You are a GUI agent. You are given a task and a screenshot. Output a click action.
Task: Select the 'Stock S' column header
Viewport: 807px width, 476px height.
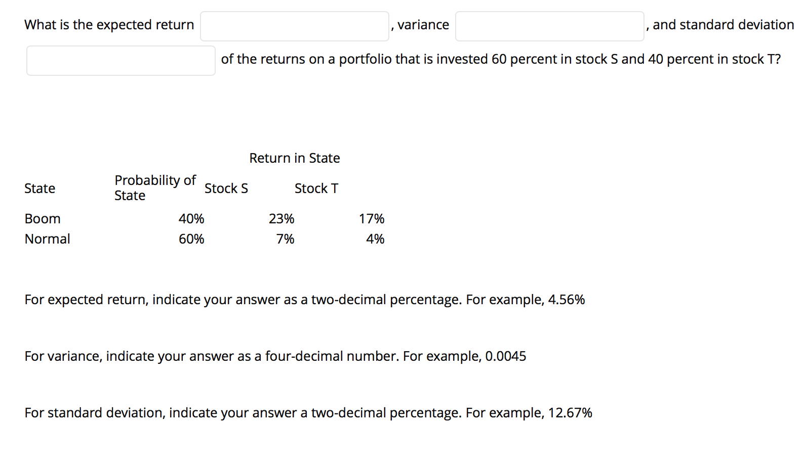[x=226, y=188]
